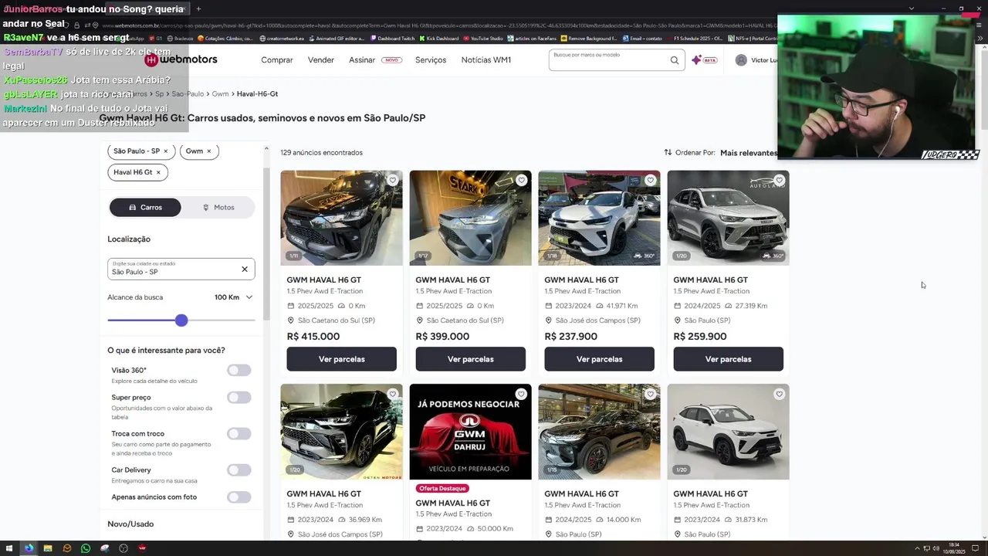This screenshot has height=556, width=988.
Task: Click the search magnifier icon
Action: 674,60
